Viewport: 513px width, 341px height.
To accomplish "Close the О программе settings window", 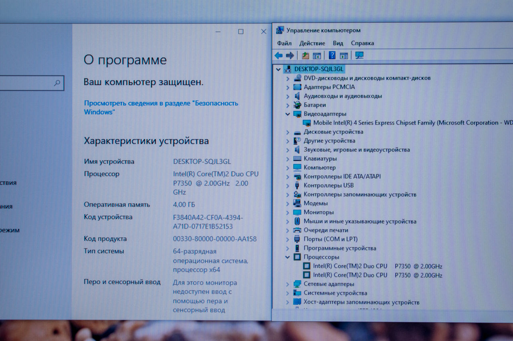I will (x=264, y=32).
